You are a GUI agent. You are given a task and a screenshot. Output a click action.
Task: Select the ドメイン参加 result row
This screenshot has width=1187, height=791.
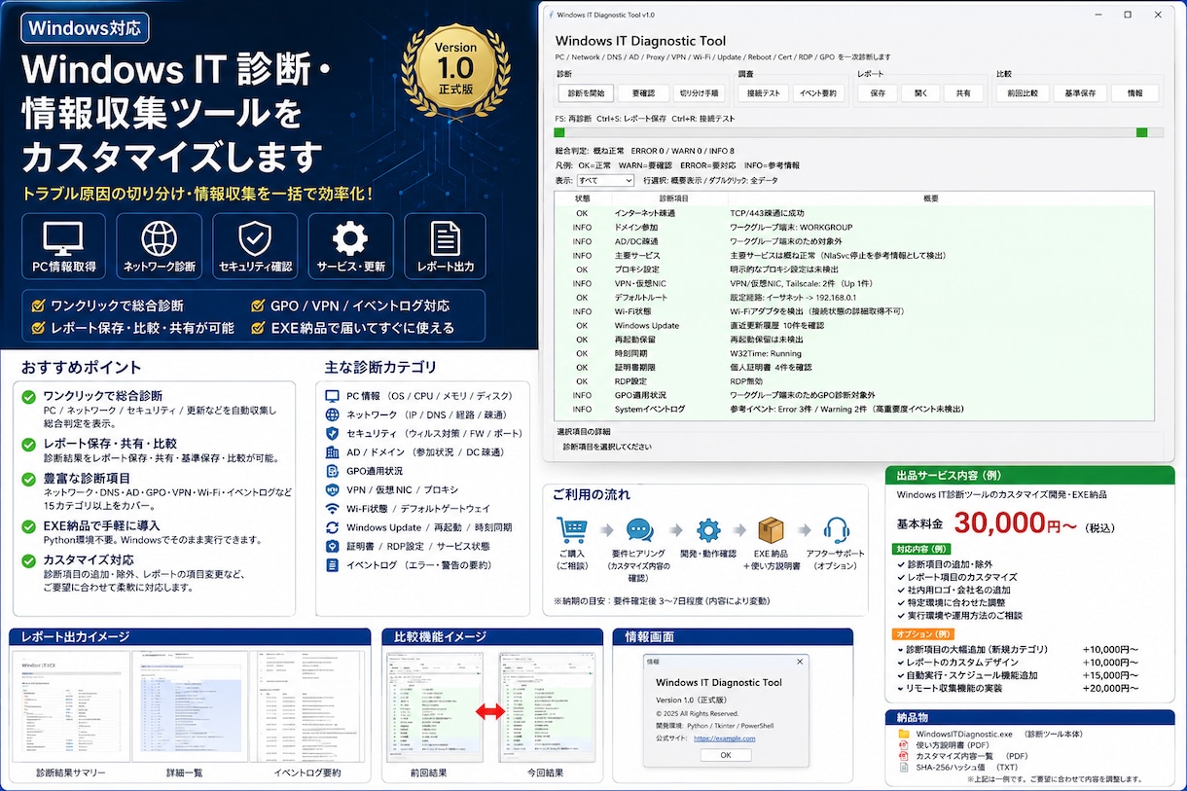click(854, 227)
